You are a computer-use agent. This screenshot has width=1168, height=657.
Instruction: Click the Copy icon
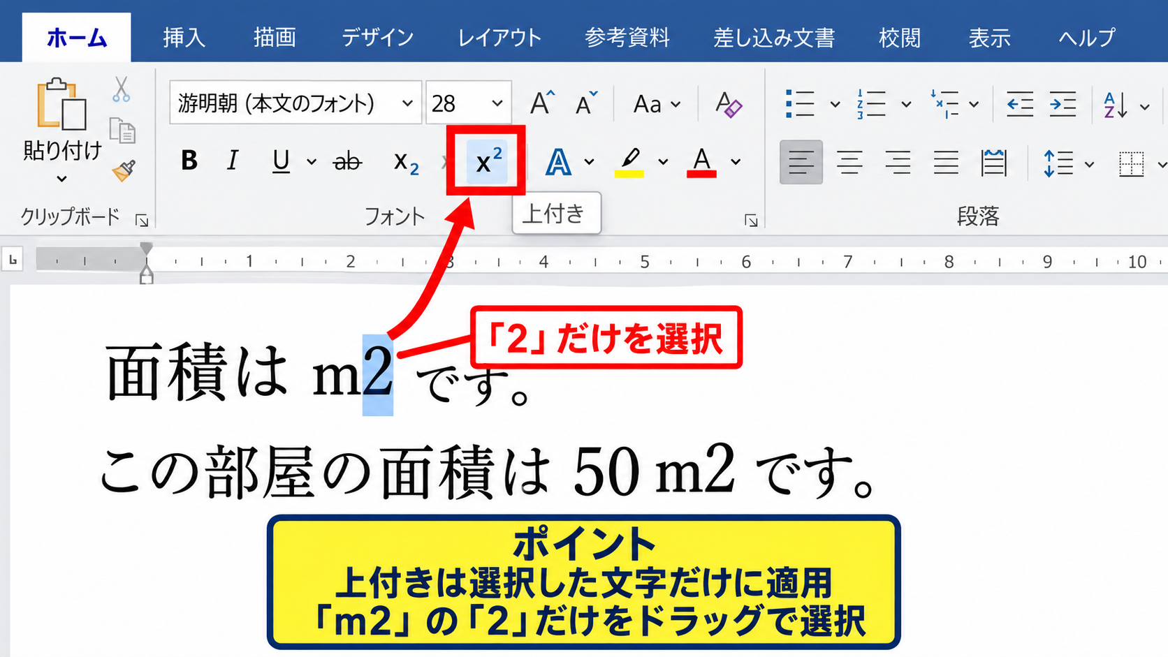pyautogui.click(x=122, y=130)
